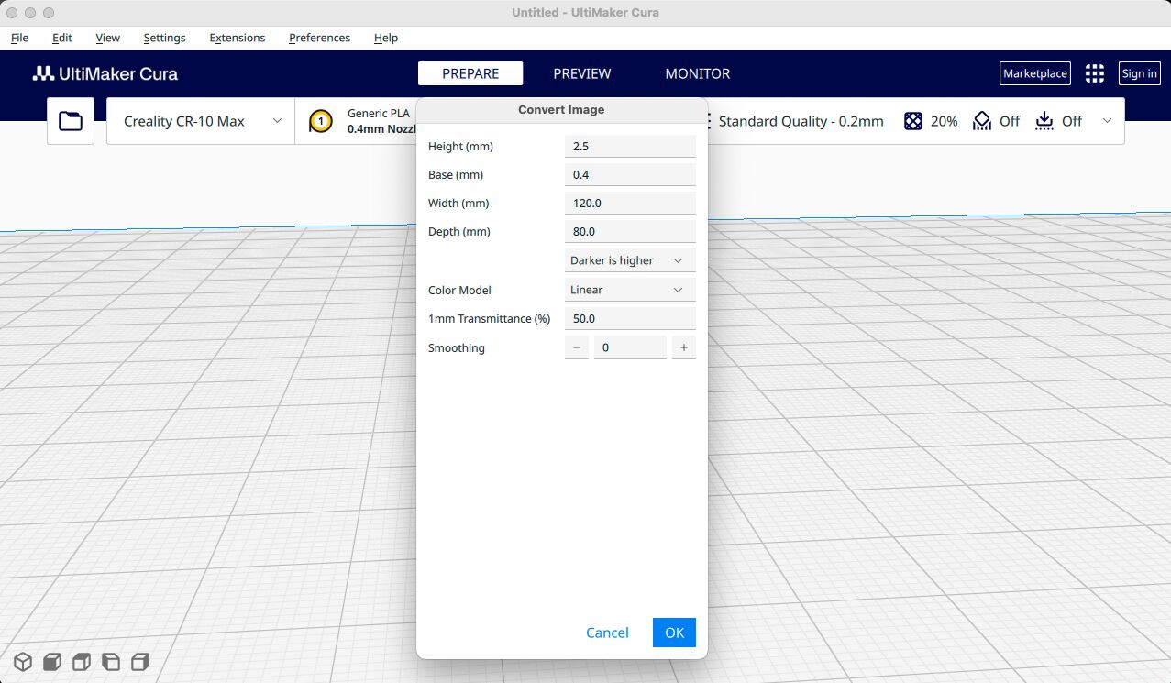Viewport: 1171px width, 683px height.
Task: Click the Convert Image dialog title
Action: (561, 110)
